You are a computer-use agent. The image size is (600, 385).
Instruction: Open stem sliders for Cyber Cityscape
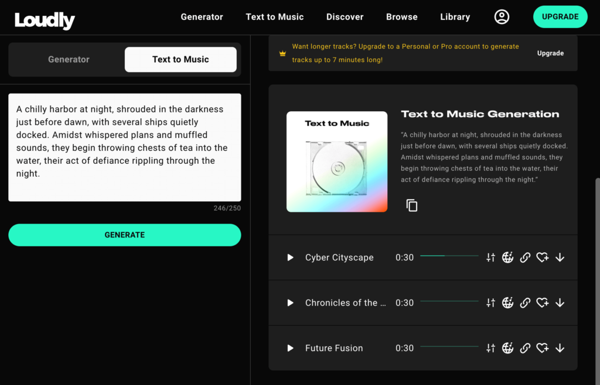pos(490,257)
